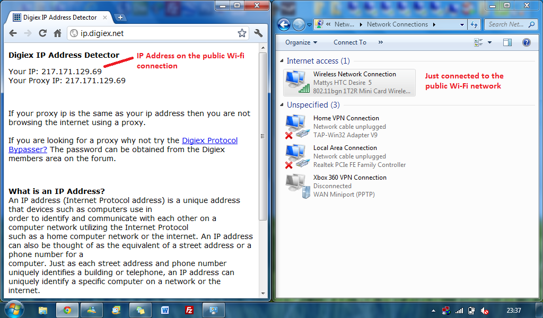Show additional toolbar commands via the chevron overflow
Screen dimensions: 543x318
pos(381,42)
